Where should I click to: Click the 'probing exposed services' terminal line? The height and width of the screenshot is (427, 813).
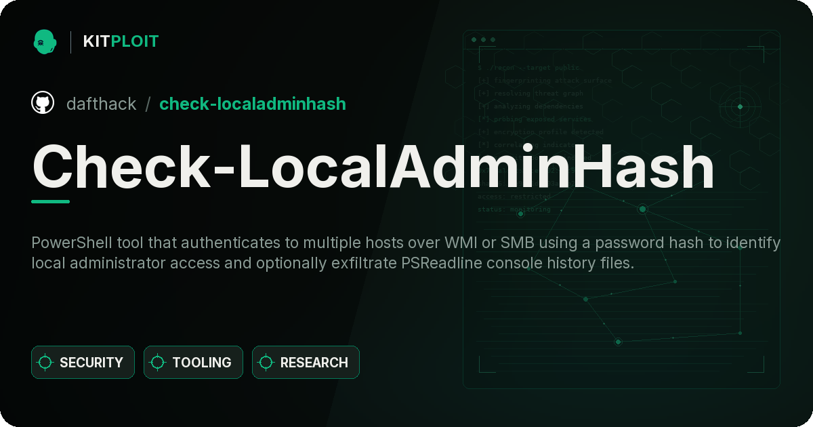(x=535, y=119)
